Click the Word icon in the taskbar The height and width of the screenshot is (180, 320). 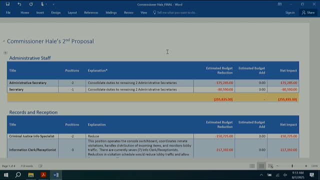click(56, 175)
